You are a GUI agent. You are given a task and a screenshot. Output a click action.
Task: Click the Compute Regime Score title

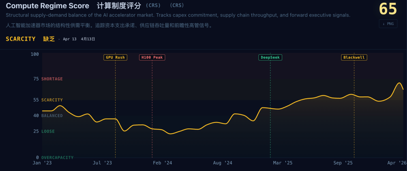click(x=47, y=6)
